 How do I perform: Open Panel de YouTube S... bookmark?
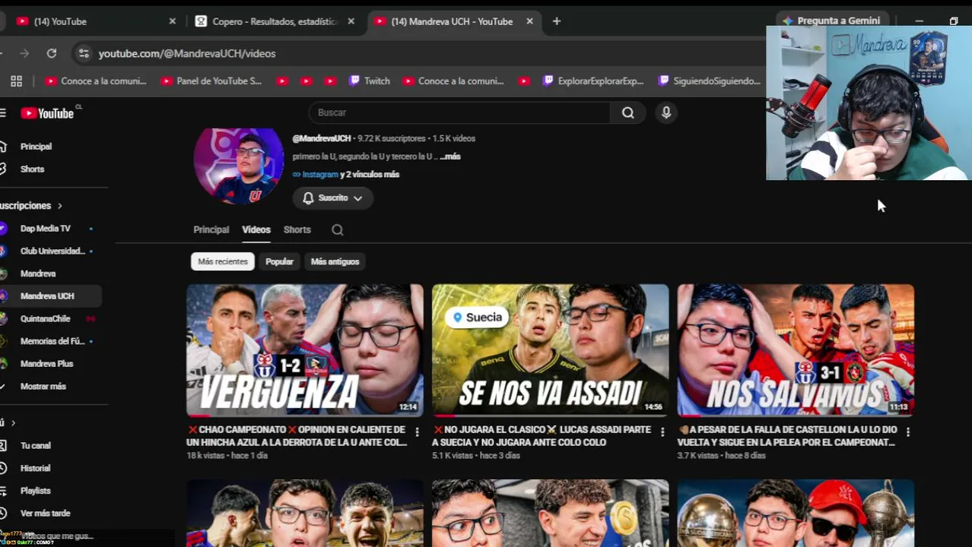pos(211,81)
